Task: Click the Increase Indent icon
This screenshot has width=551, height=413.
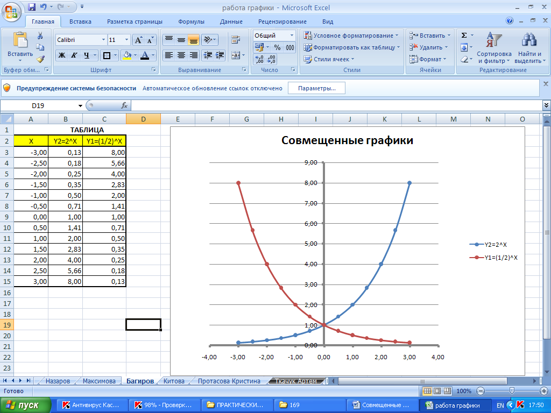Action: [220, 55]
